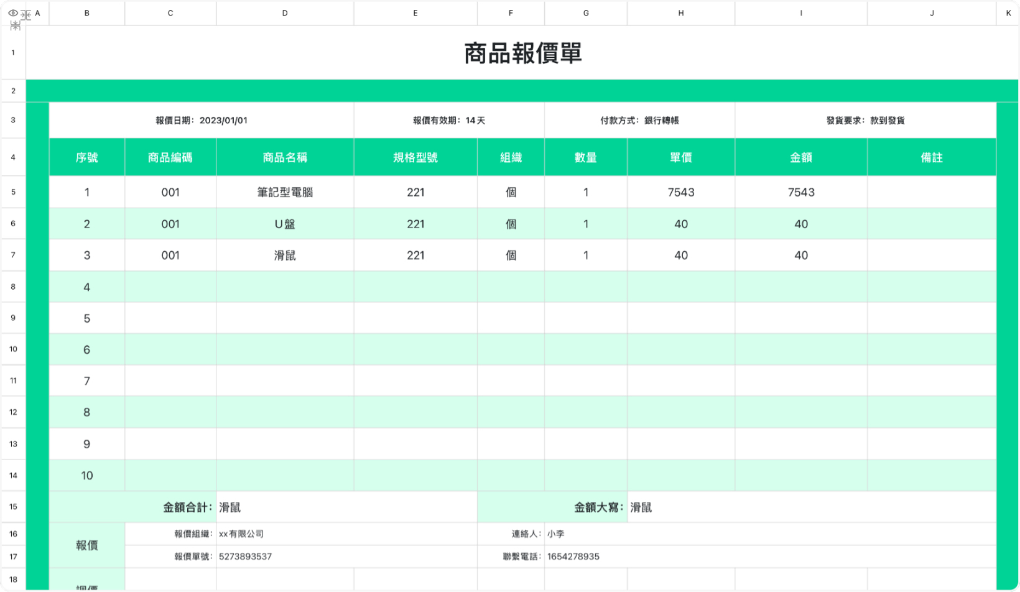
Task: Select column H header
Action: 681,13
